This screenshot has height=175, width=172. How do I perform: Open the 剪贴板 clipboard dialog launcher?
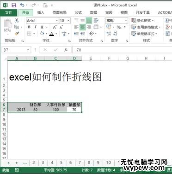(23, 41)
